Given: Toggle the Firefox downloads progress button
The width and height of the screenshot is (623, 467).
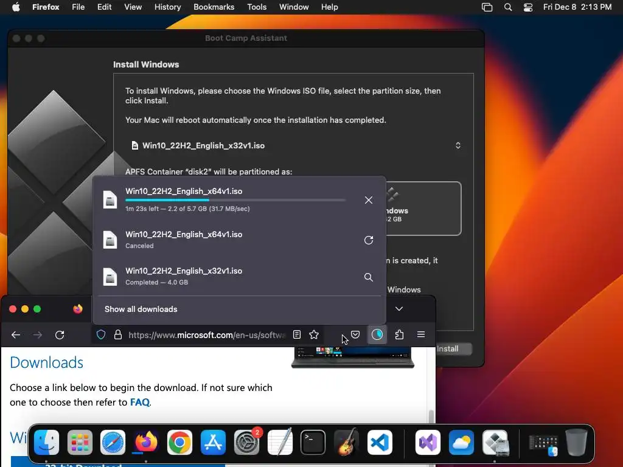Looking at the screenshot, I should (377, 335).
